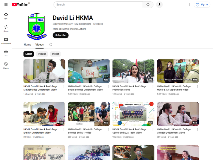Click the YouTube logo
Viewport: 213px width, 160px height.
(20, 5)
